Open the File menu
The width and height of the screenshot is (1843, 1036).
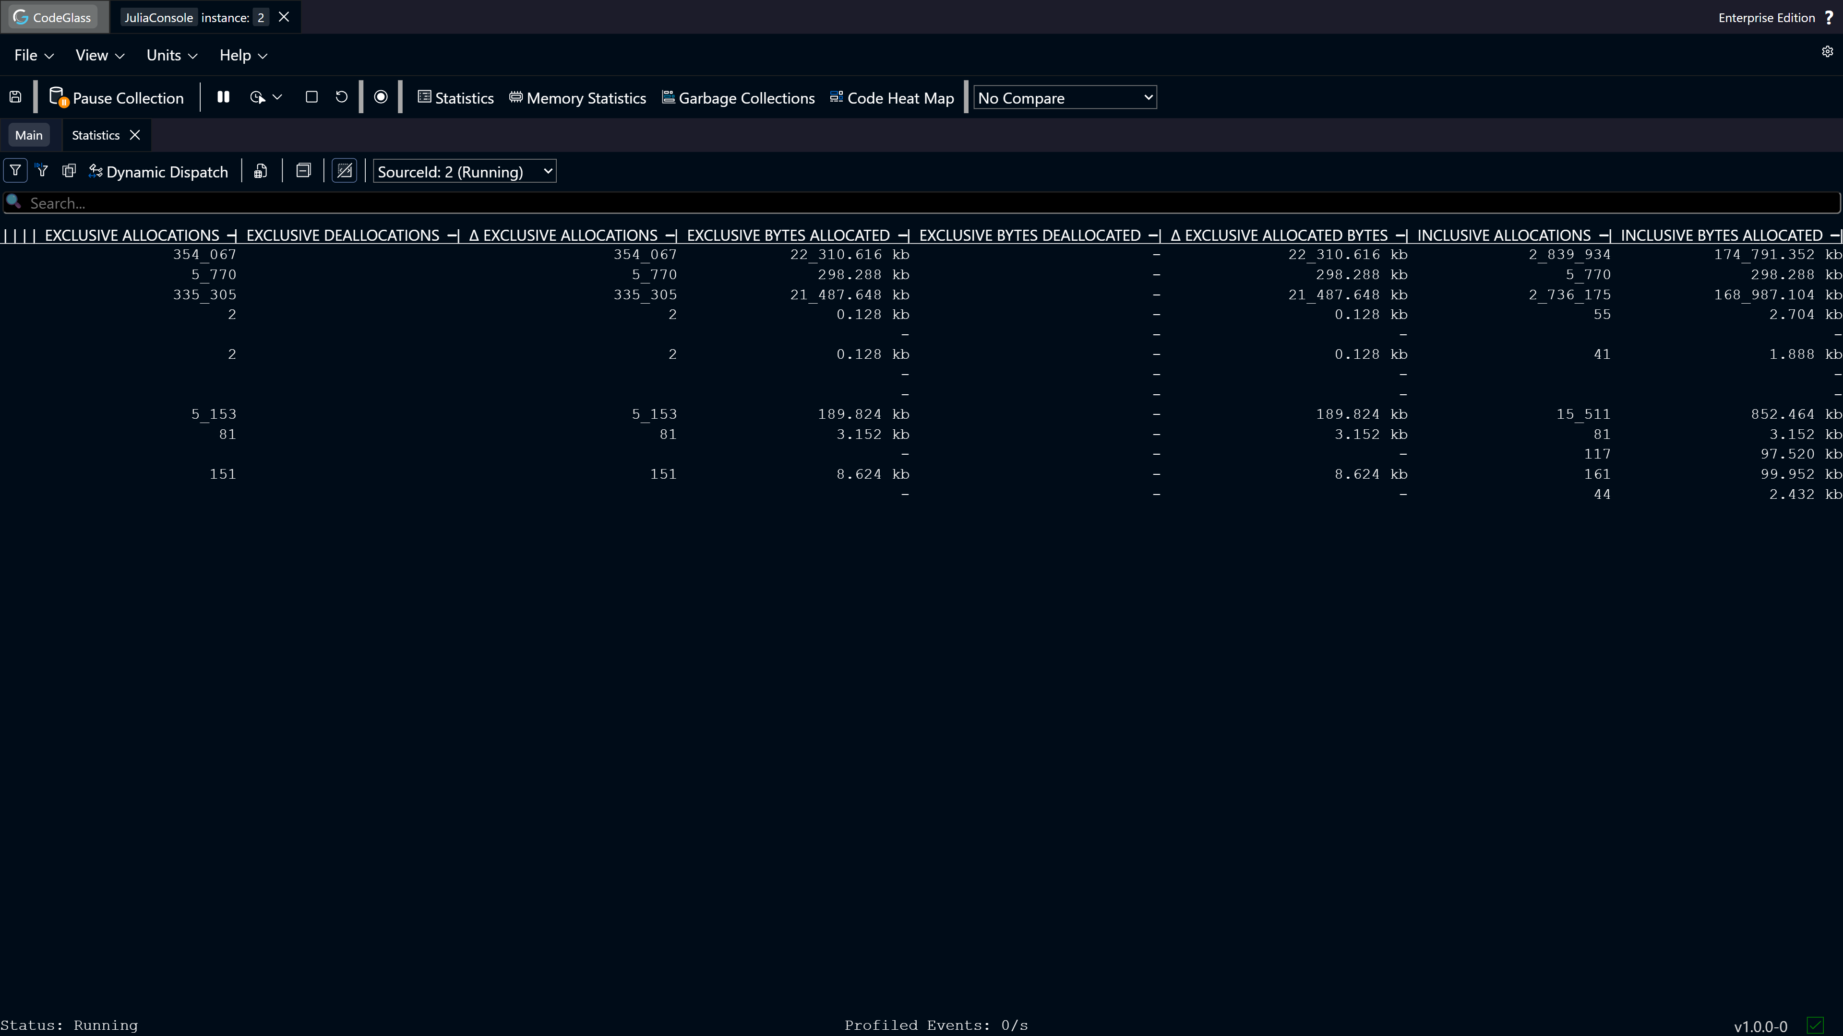pos(34,55)
